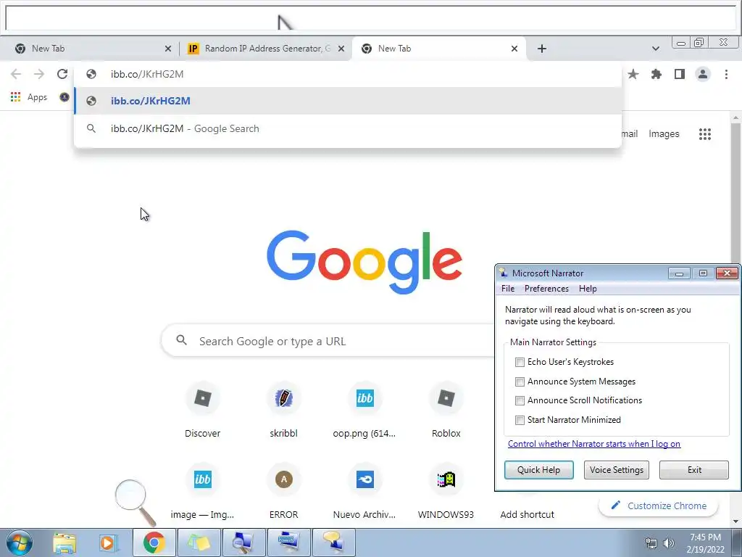
Task: Open Windows Explorer from the taskbar
Action: pyautogui.click(x=64, y=542)
